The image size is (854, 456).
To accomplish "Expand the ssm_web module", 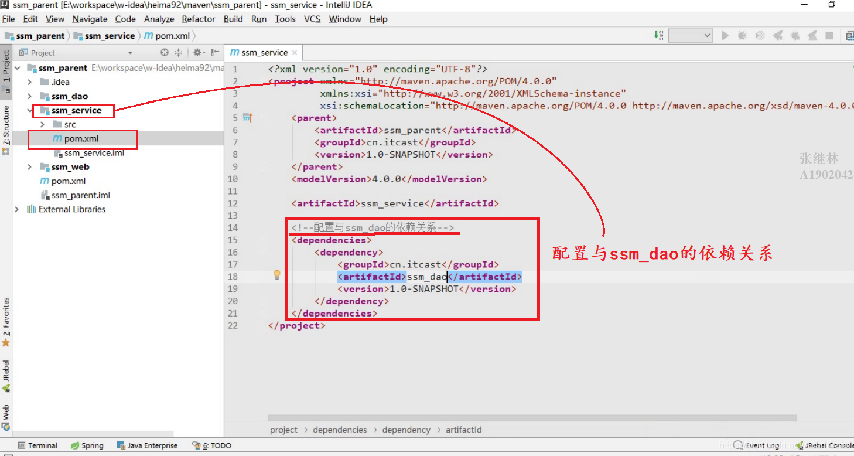I will pyautogui.click(x=29, y=167).
